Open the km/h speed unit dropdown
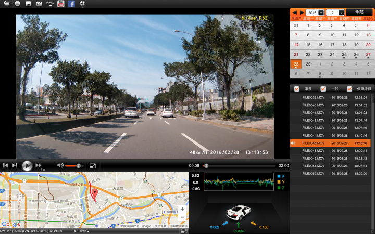This screenshot has width=375, height=234. tap(85, 231)
